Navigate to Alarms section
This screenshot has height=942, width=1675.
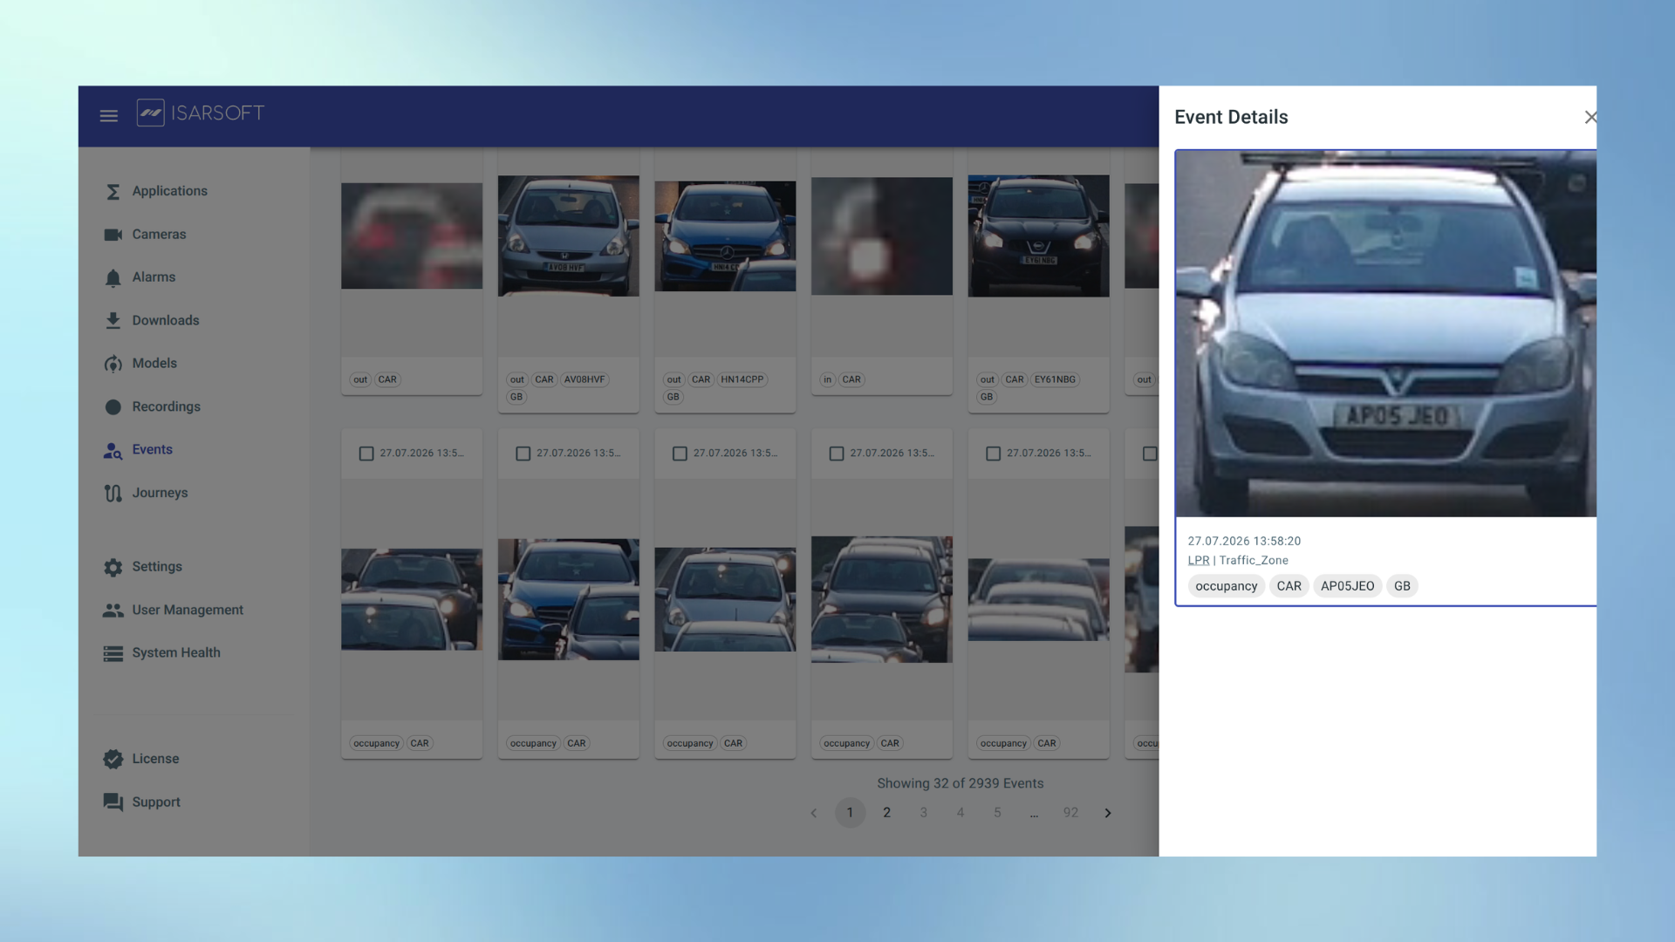click(x=154, y=277)
